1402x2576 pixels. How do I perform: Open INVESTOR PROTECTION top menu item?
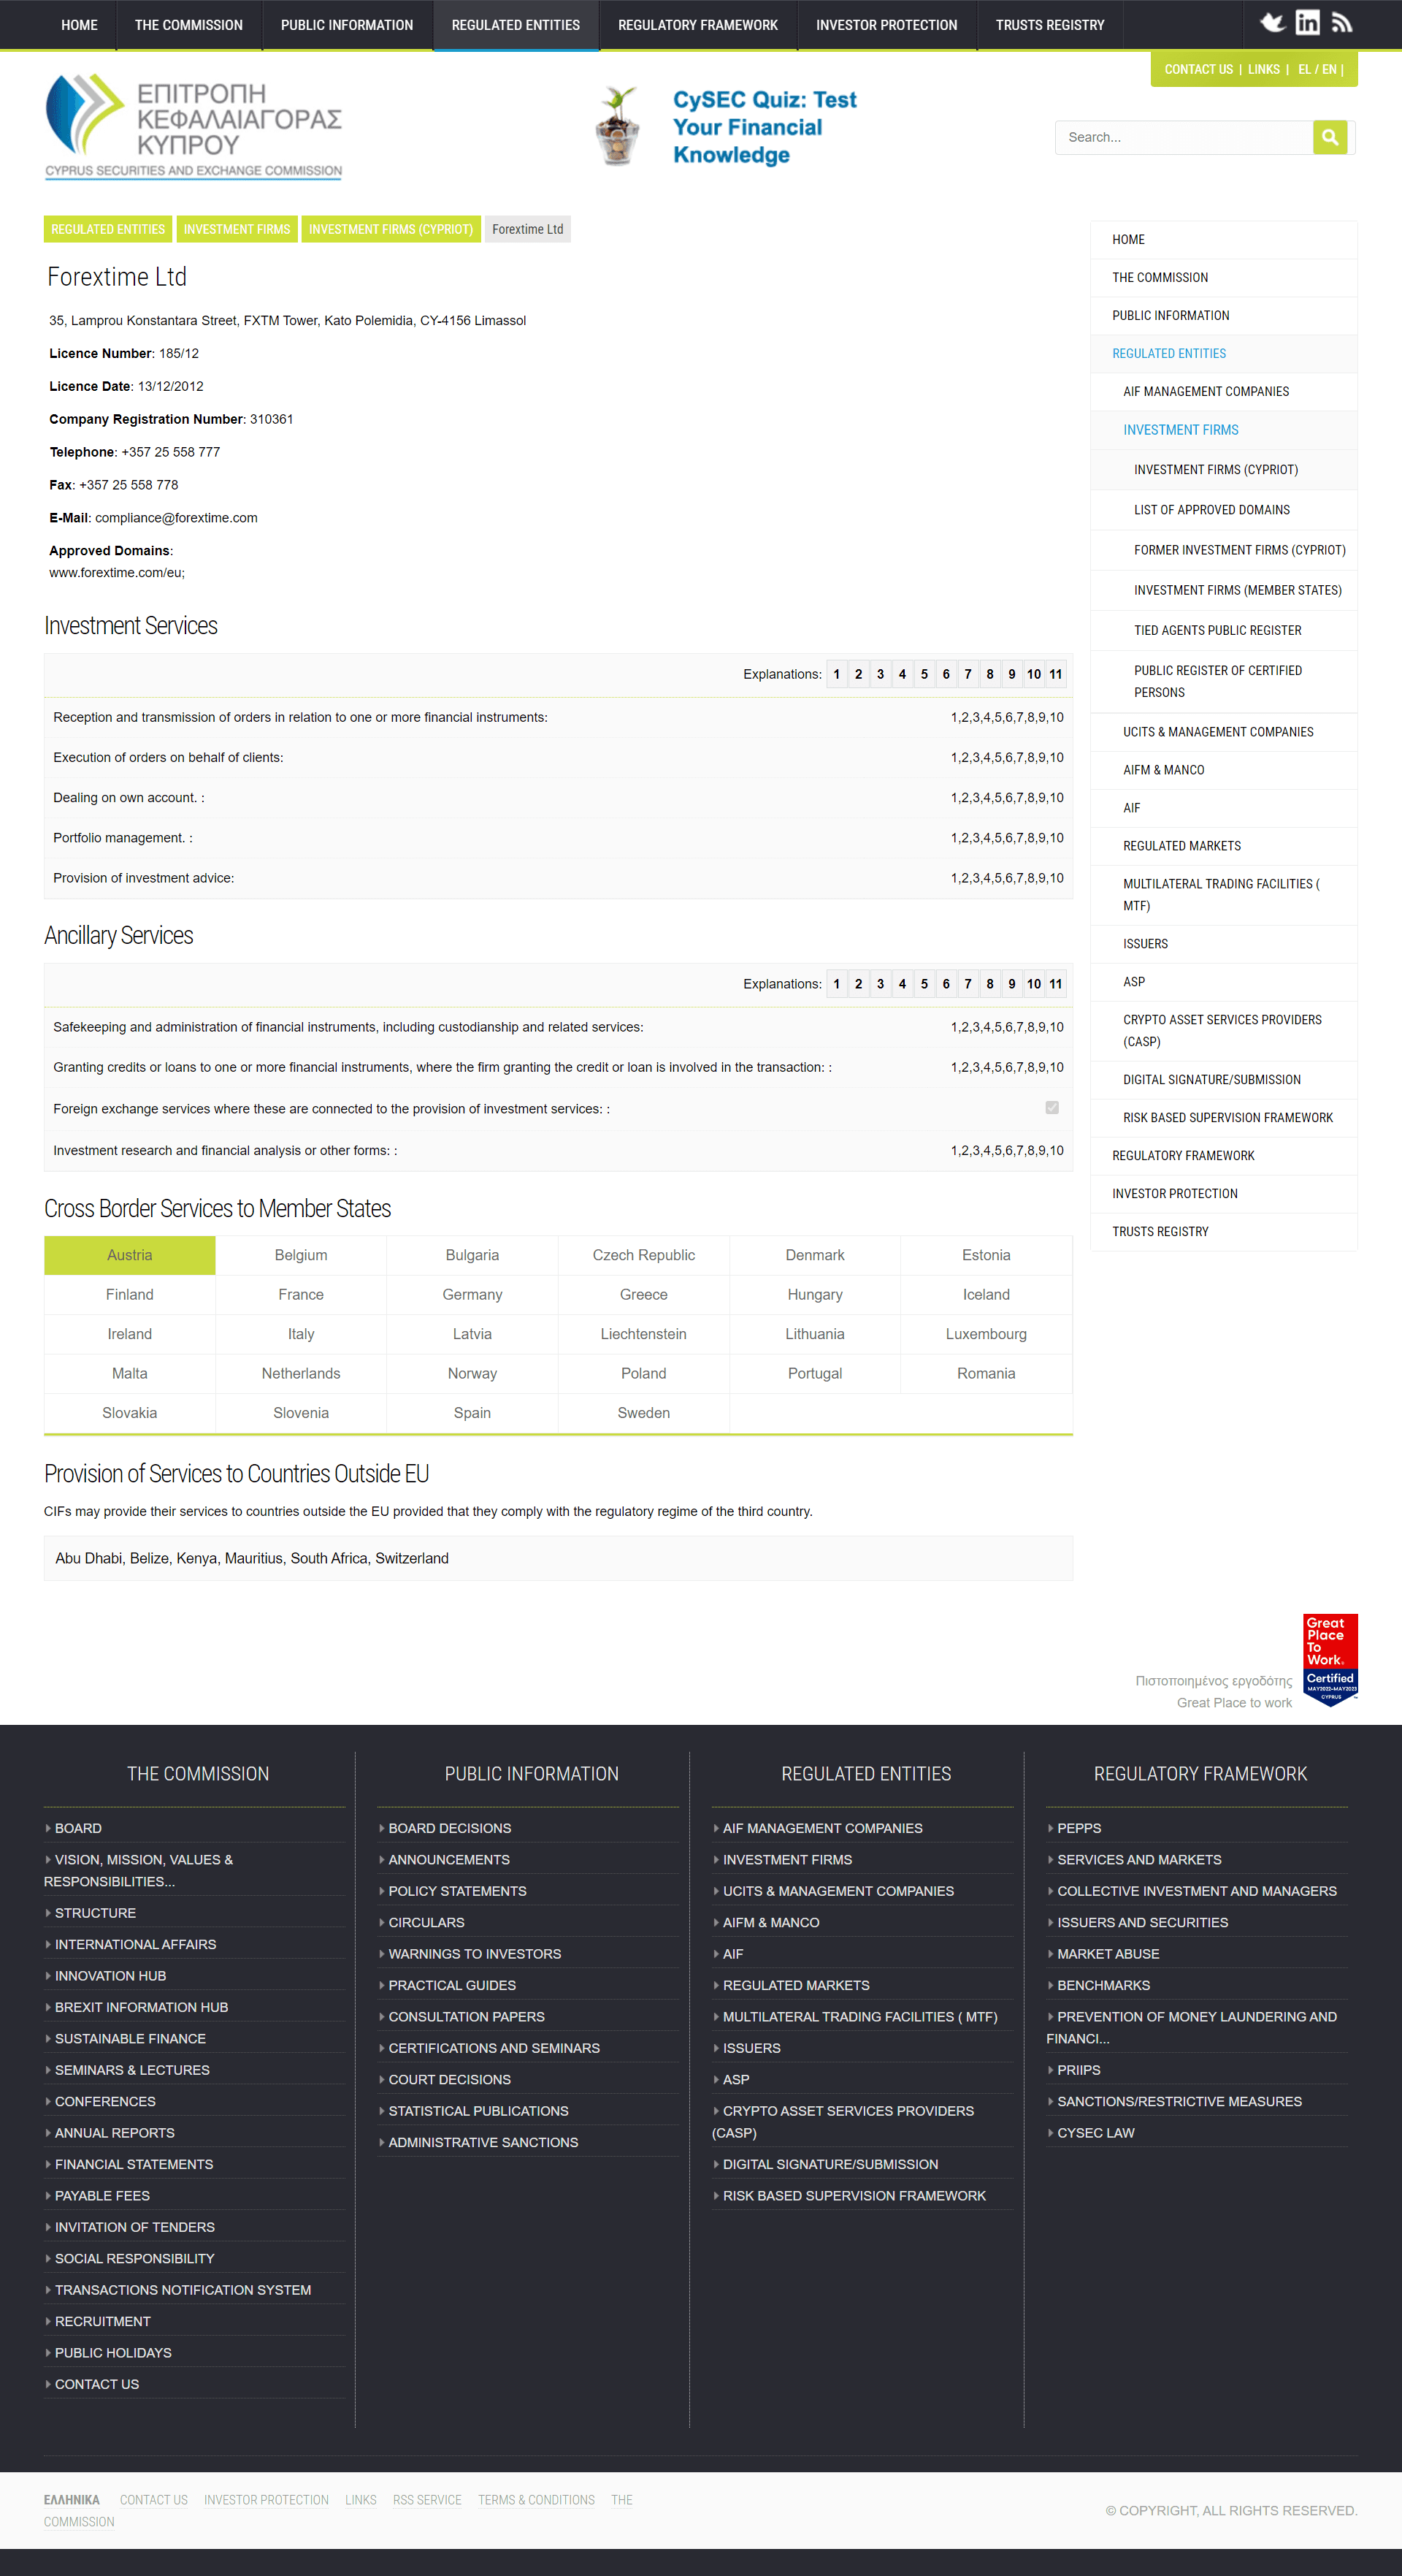click(886, 25)
